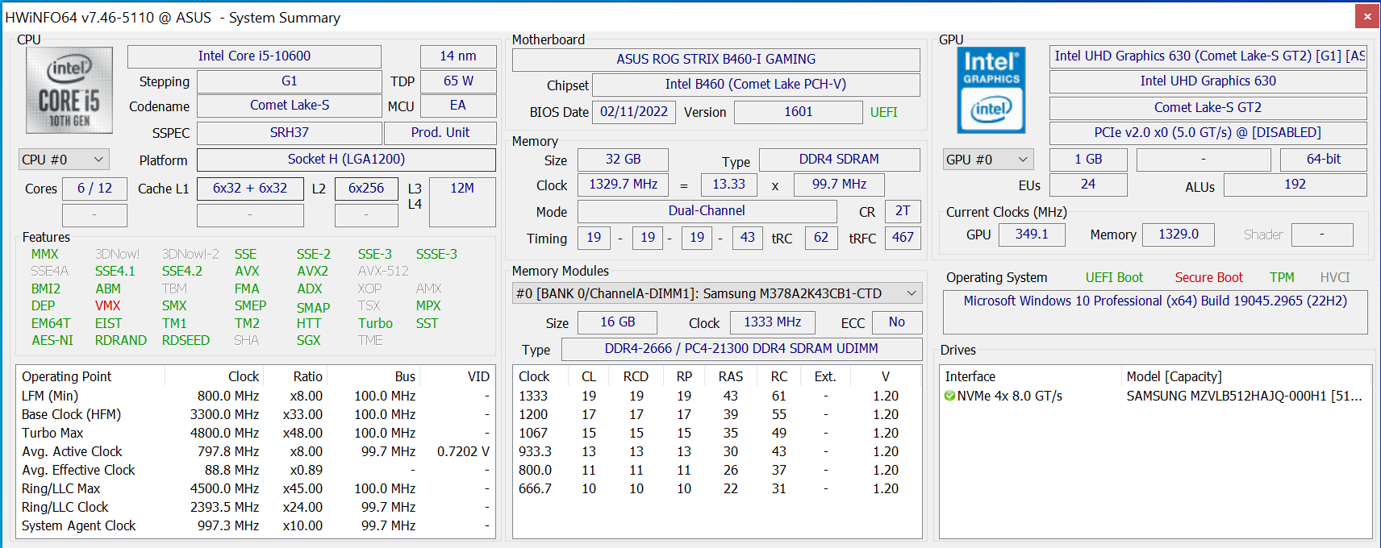Click the HVCI indicator

[x=1335, y=277]
